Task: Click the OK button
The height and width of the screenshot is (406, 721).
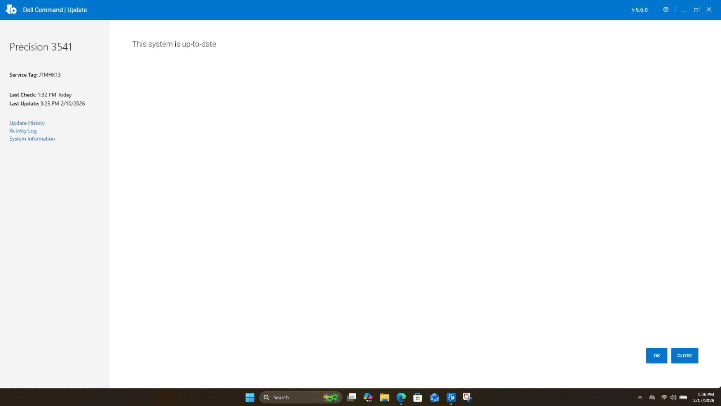Action: pyautogui.click(x=657, y=356)
